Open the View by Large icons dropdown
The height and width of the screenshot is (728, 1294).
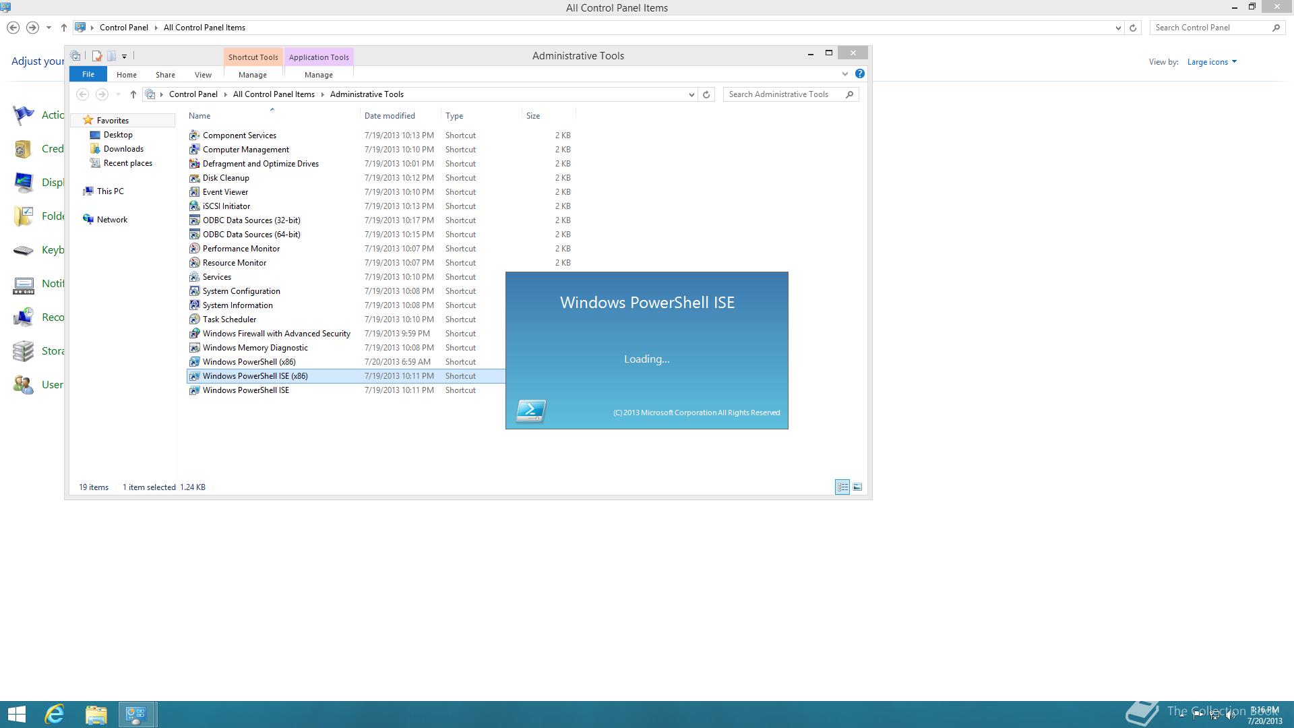1212,62
